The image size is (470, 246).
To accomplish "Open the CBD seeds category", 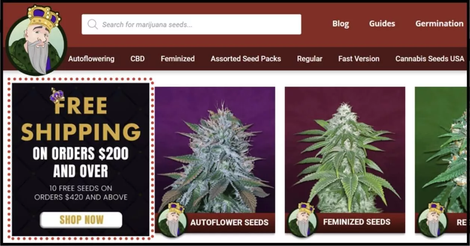I will [x=138, y=59].
